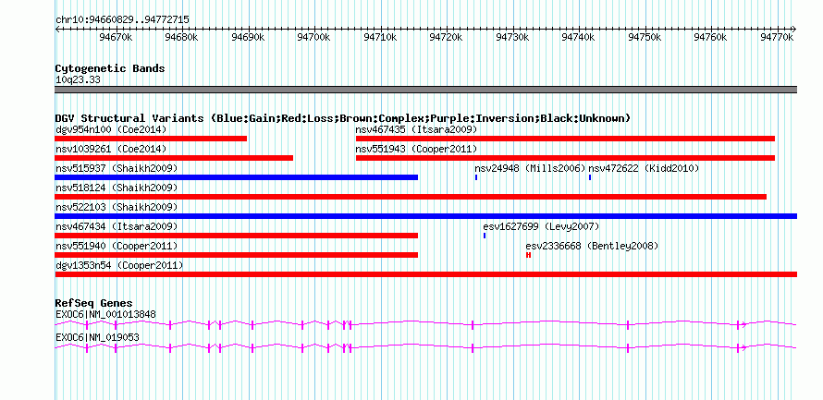Click the 94710k ruler tick label
Image resolution: width=823 pixels, height=400 pixels.
point(380,37)
